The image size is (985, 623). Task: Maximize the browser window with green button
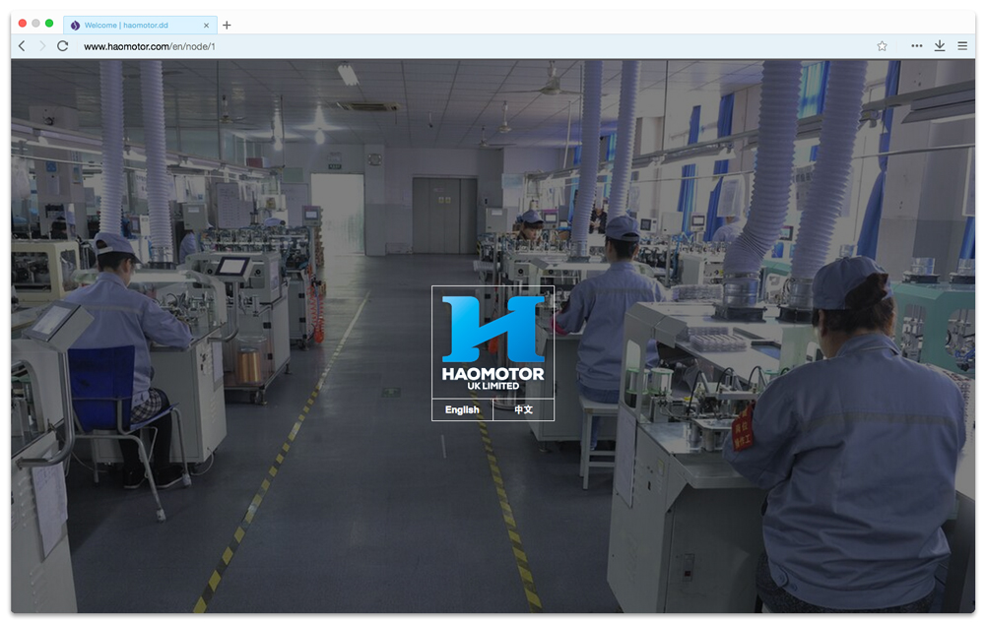49,24
